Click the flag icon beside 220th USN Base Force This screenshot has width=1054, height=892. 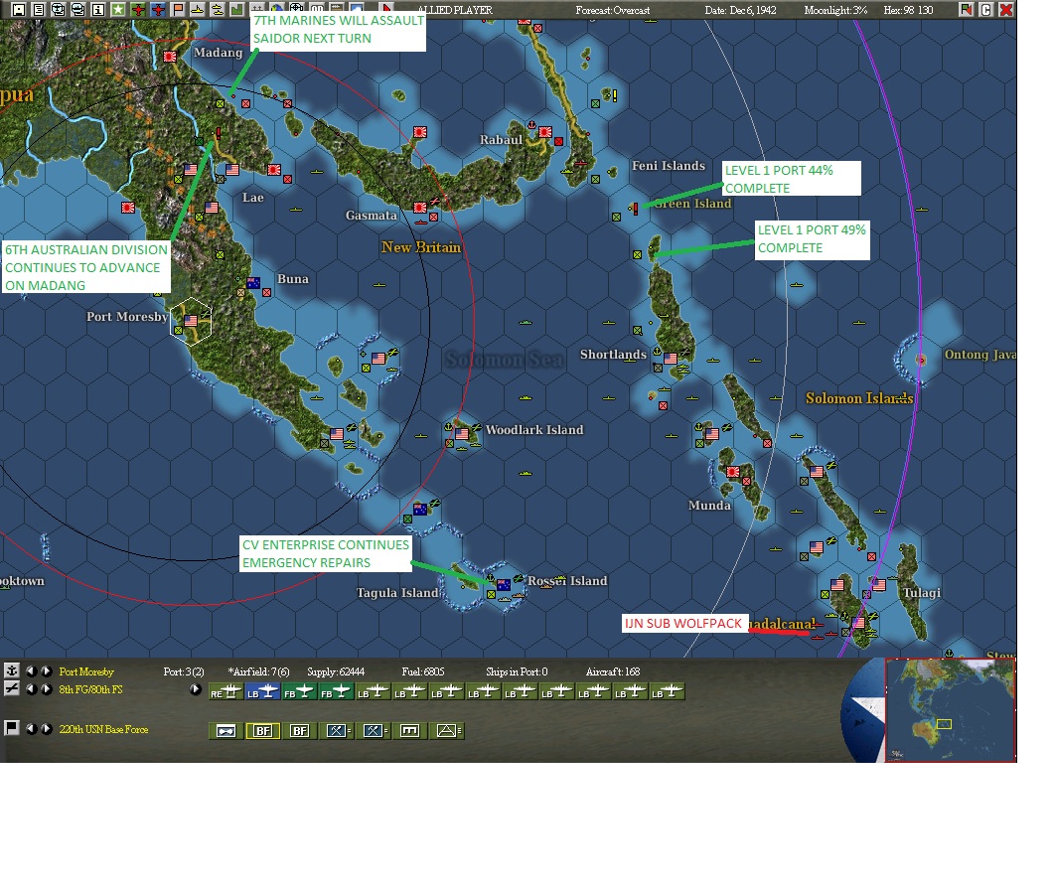[x=12, y=728]
